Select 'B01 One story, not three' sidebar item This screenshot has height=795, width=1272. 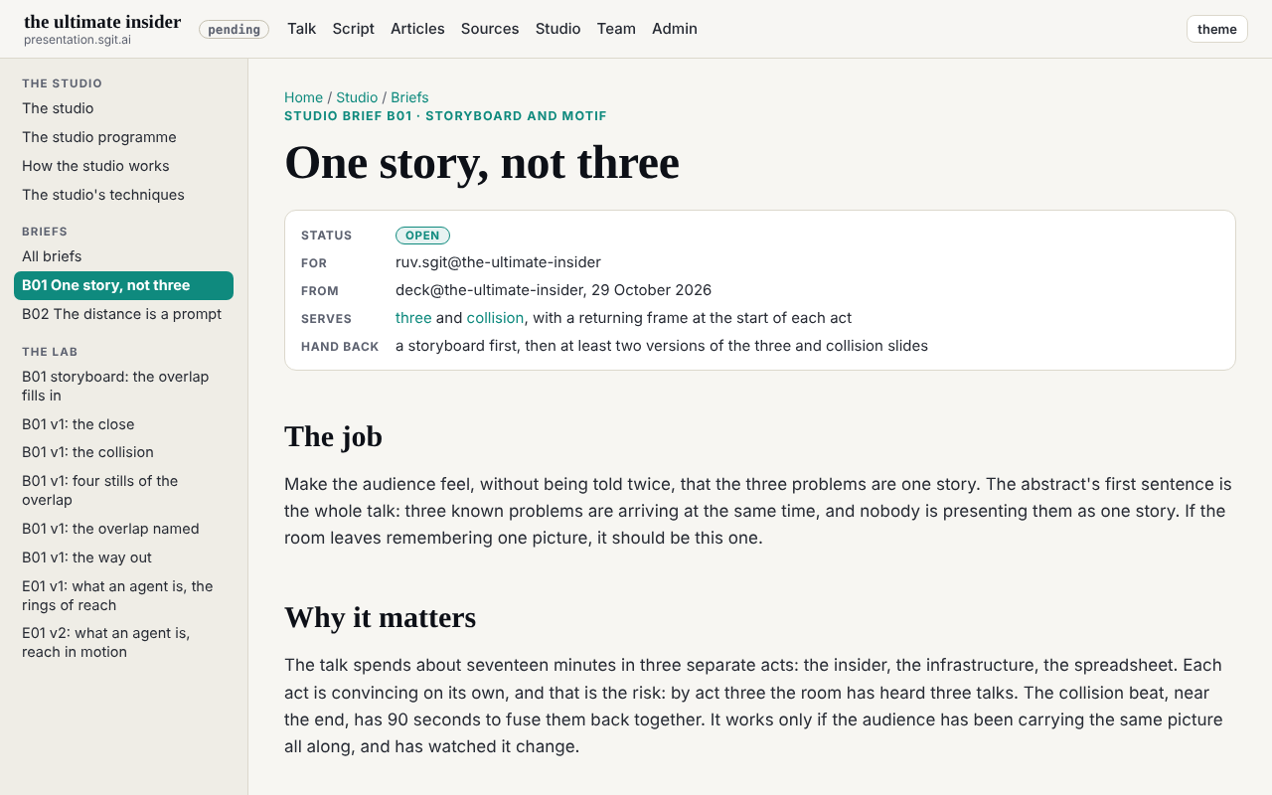(123, 285)
